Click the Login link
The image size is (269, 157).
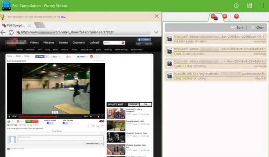coord(139,44)
